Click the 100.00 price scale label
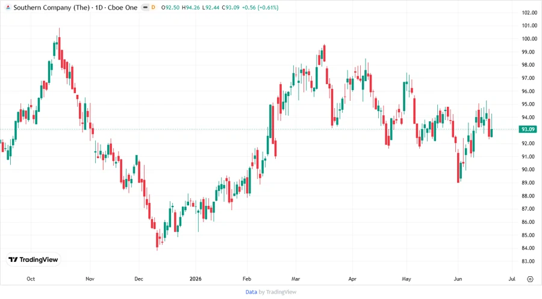 (x=529, y=39)
